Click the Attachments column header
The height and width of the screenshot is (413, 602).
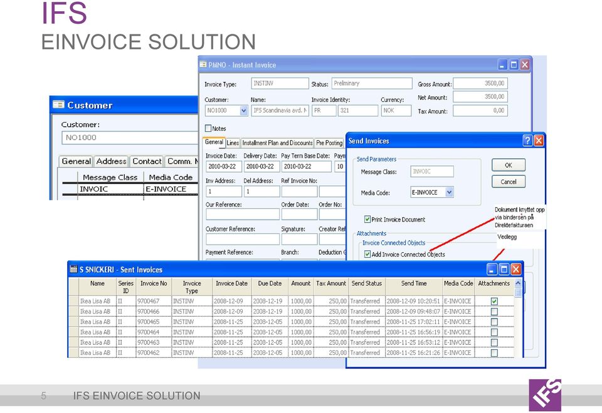(x=494, y=287)
